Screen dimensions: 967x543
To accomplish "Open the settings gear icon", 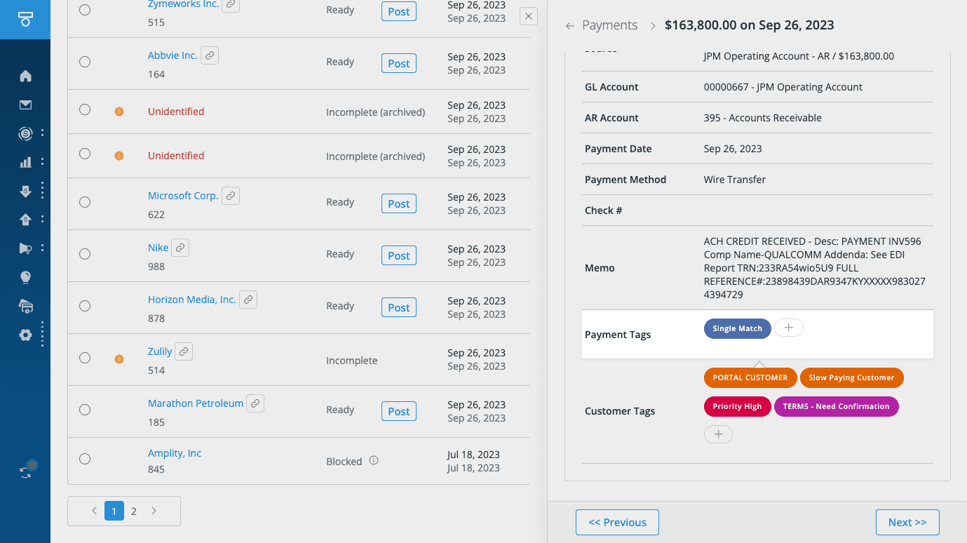I will coord(25,335).
